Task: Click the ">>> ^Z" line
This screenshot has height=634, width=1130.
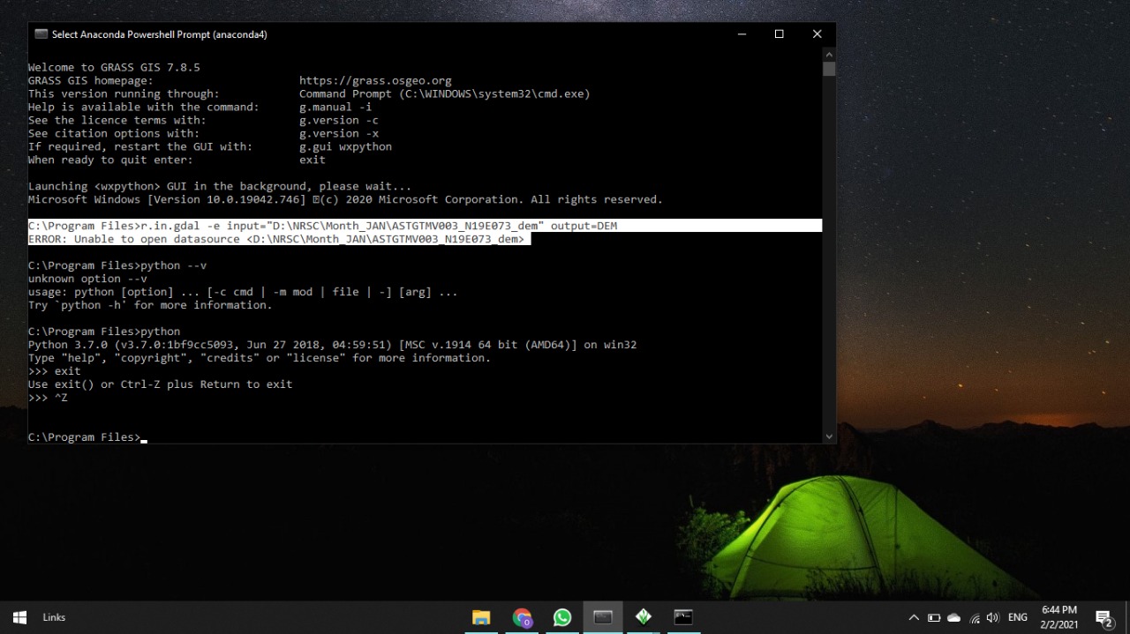Action: [48, 398]
